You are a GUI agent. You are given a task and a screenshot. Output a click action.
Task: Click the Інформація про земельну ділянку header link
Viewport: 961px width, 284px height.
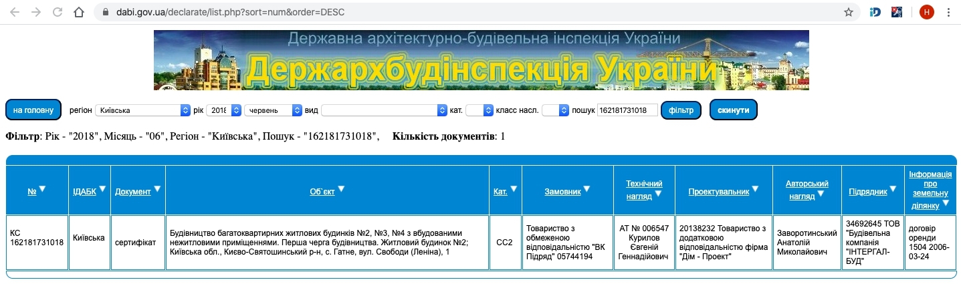coord(930,190)
